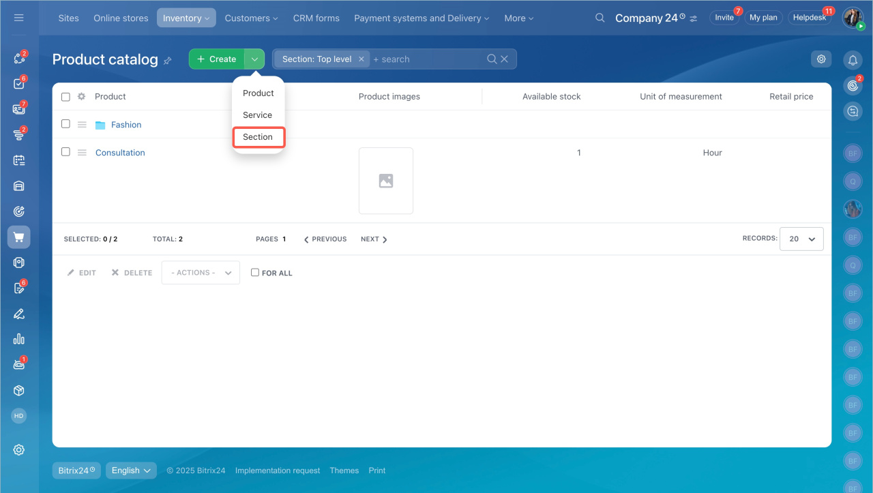Open grid column settings gear in header

pos(82,97)
